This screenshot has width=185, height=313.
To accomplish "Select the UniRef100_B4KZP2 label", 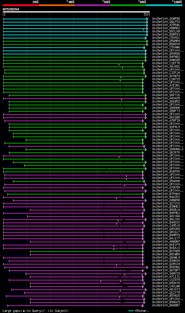I will point(166,197).
